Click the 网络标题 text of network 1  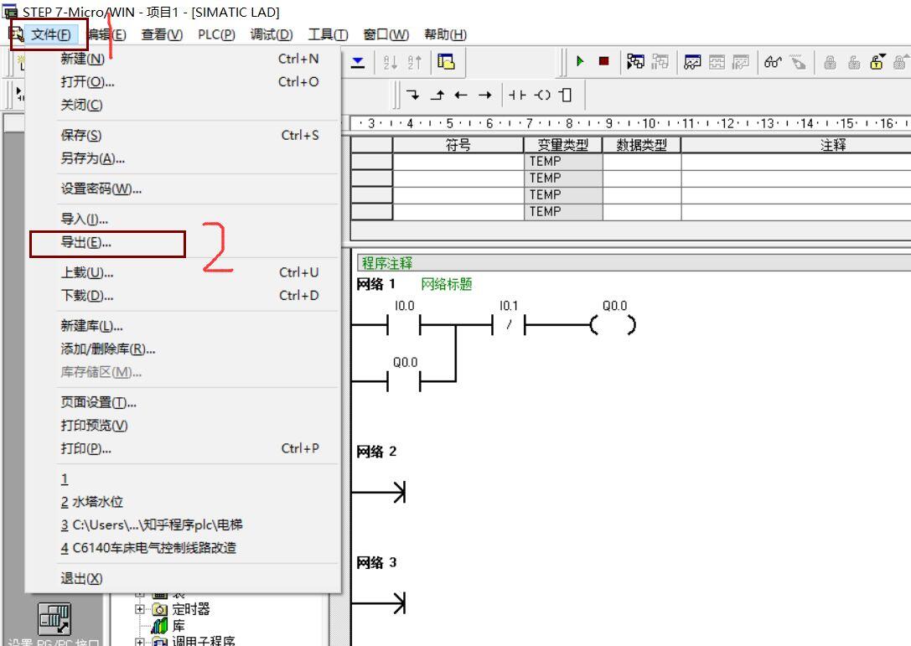[x=446, y=284]
